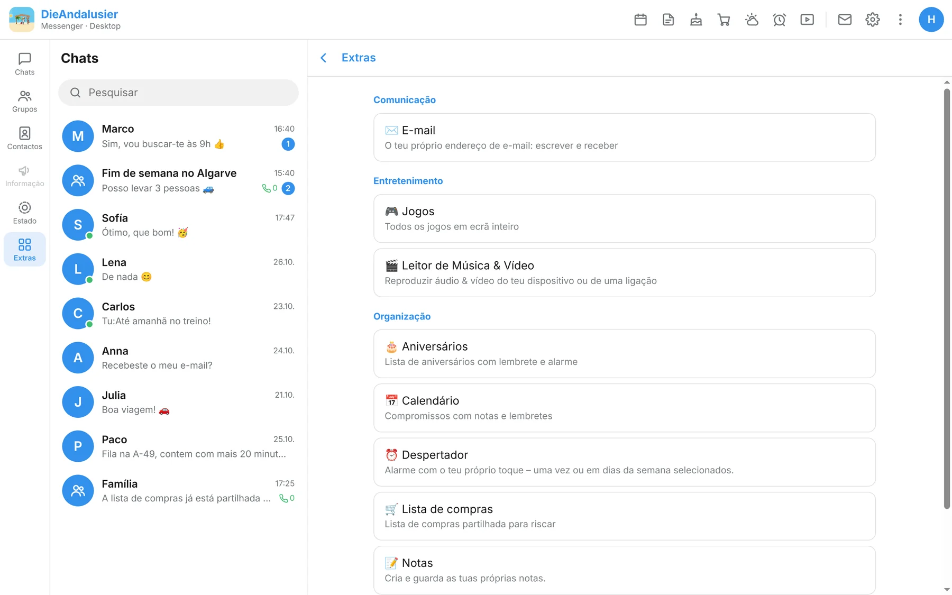The width and height of the screenshot is (952, 595).
Task: Open the birthday cake icon in toolbar
Action: click(696, 20)
